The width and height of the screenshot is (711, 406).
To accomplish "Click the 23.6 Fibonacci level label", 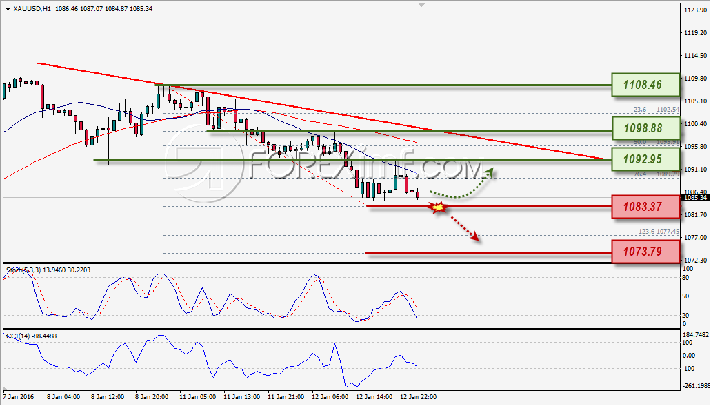I will tap(640, 110).
